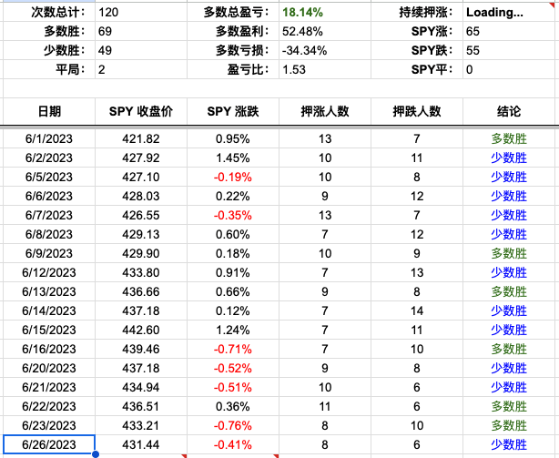The image size is (559, 458).
Task: Select closing price 442.60
Action: (x=141, y=330)
